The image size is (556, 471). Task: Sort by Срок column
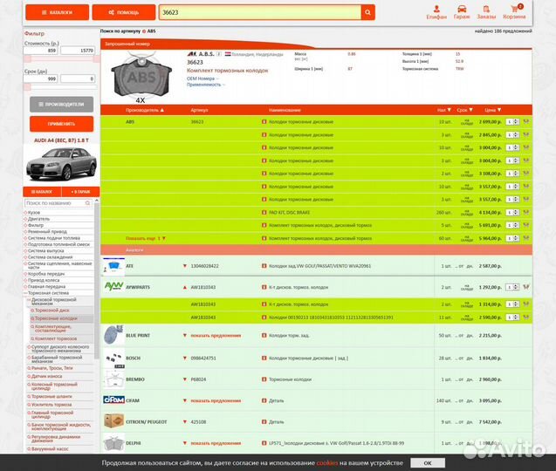(x=465, y=110)
